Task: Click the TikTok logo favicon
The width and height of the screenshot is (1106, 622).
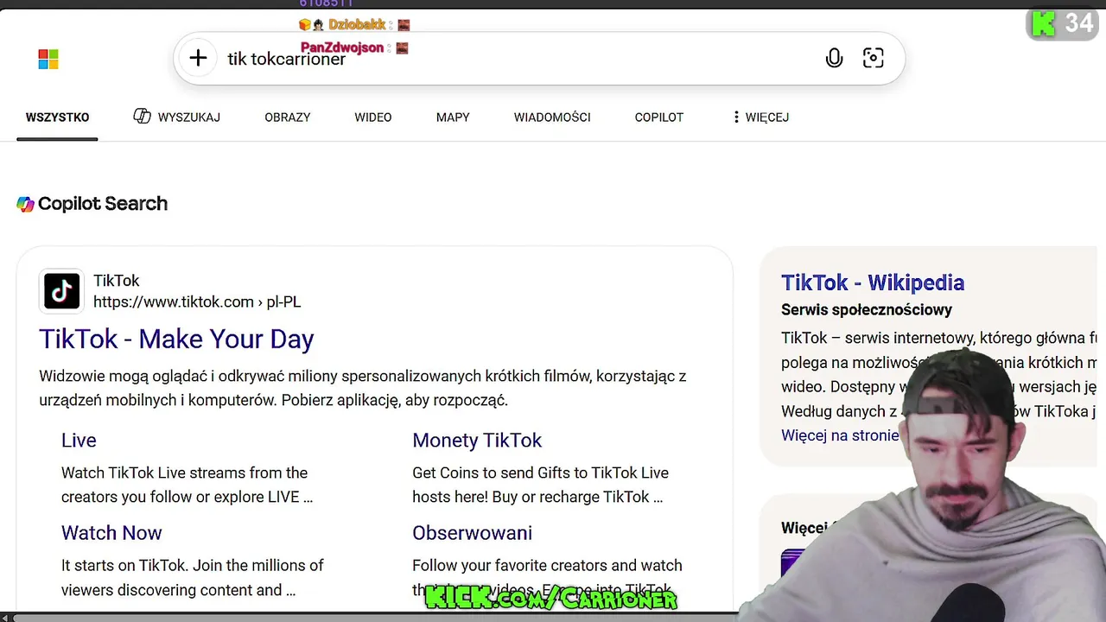Action: (61, 291)
